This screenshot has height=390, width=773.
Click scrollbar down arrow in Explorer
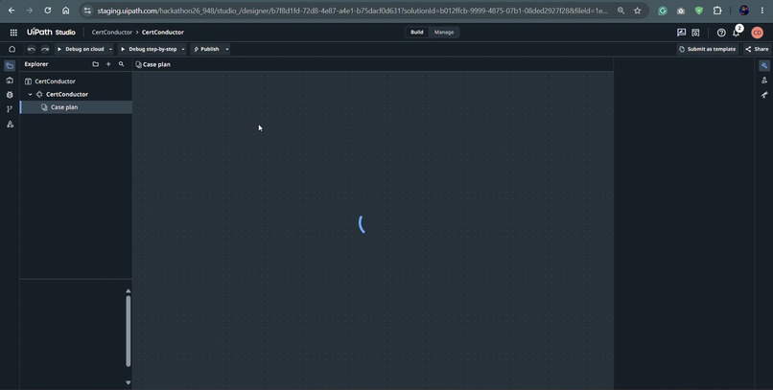point(129,382)
